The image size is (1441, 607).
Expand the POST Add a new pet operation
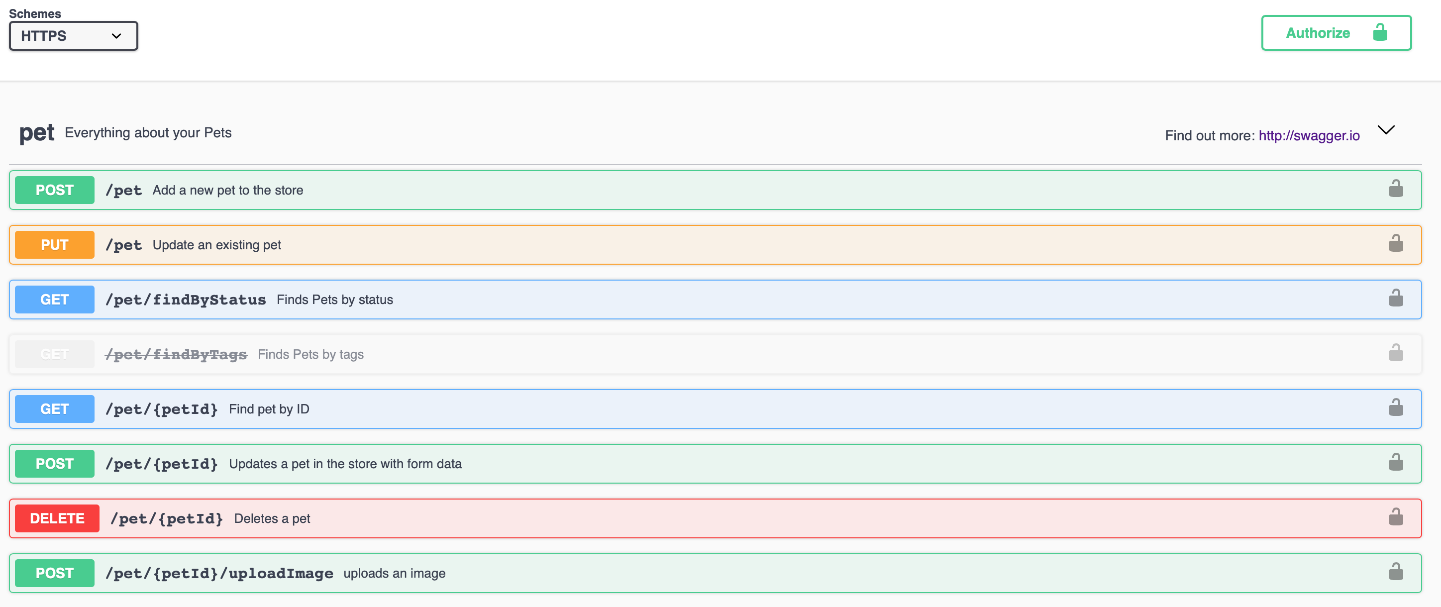click(715, 190)
